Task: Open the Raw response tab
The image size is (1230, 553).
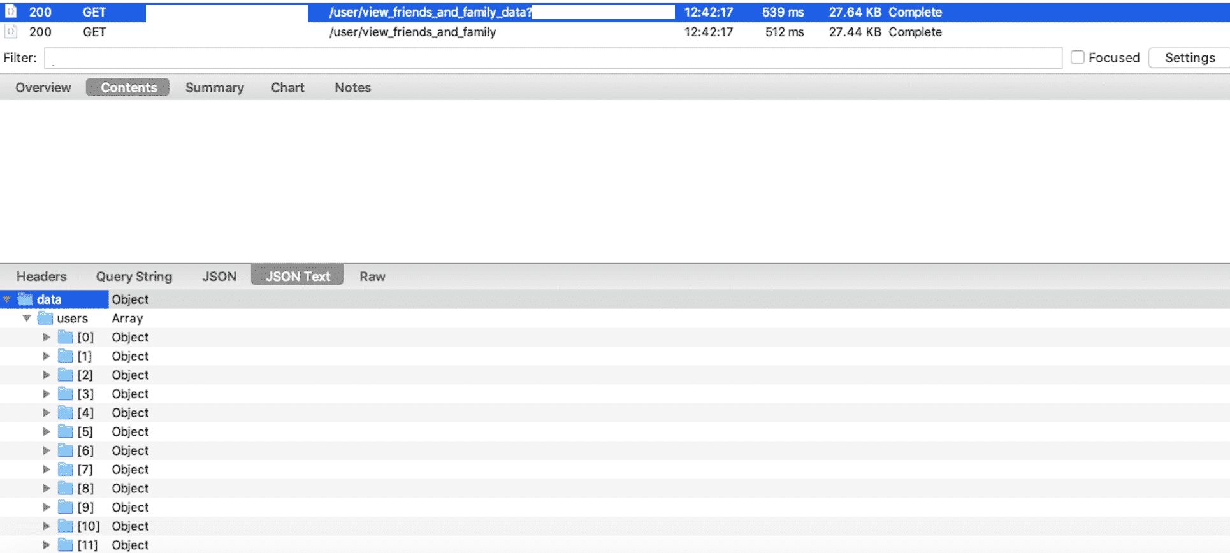Action: point(372,276)
